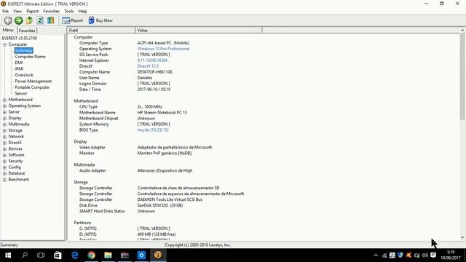Viewport: 466px width, 262px height.
Task: Click the blue Settings gear taskbar icon
Action: (141, 255)
